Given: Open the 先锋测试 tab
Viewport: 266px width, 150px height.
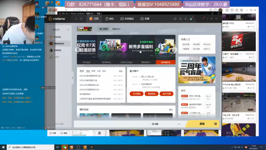Looking at the screenshot, I should pos(127,19).
